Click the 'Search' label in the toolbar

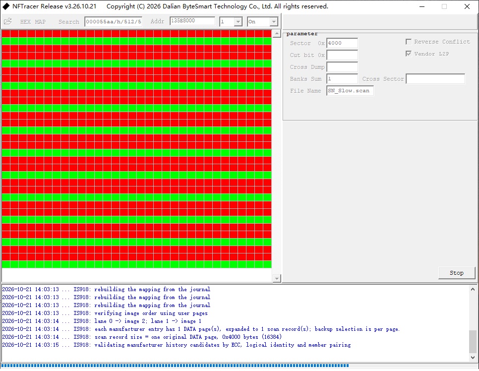[69, 22]
